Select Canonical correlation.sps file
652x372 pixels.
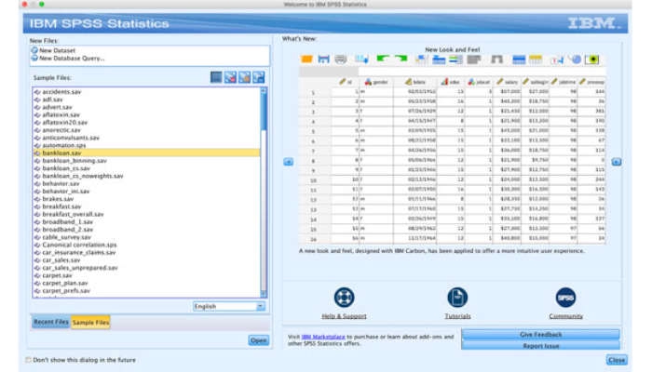pos(146,245)
